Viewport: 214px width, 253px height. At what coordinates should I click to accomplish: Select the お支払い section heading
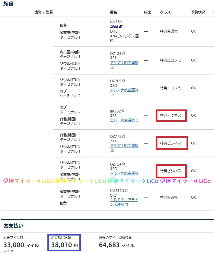point(13,226)
